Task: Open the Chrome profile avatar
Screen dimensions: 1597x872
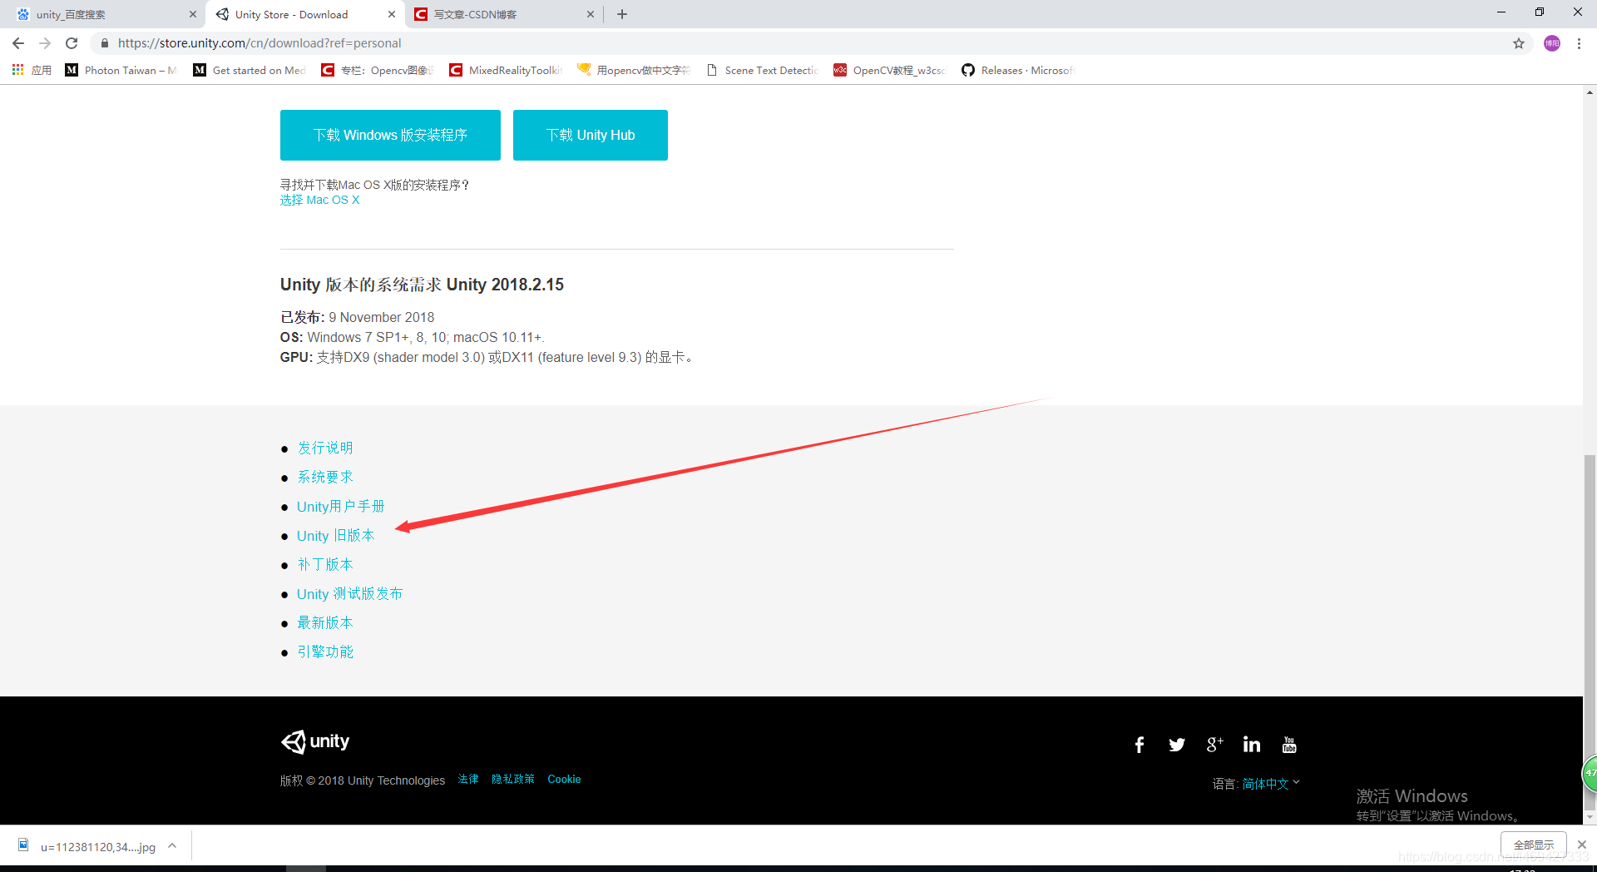Action: (x=1552, y=43)
